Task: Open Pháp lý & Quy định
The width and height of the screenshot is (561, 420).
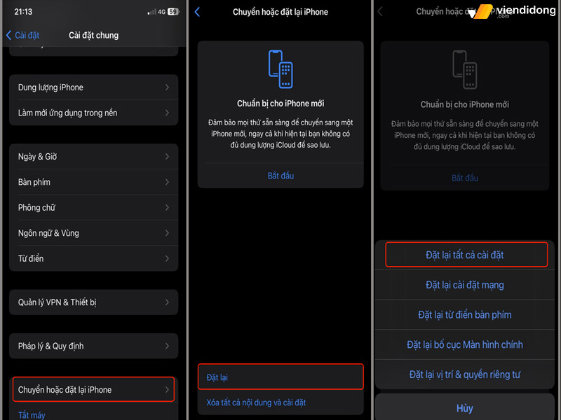Action: [x=93, y=346]
